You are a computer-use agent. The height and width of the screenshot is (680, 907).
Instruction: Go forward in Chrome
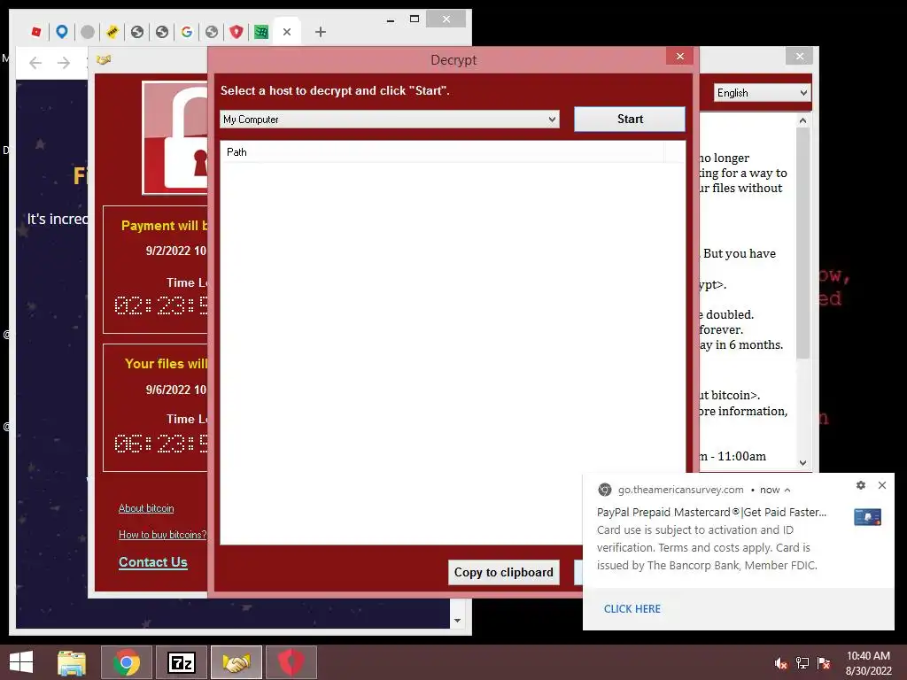[64, 63]
